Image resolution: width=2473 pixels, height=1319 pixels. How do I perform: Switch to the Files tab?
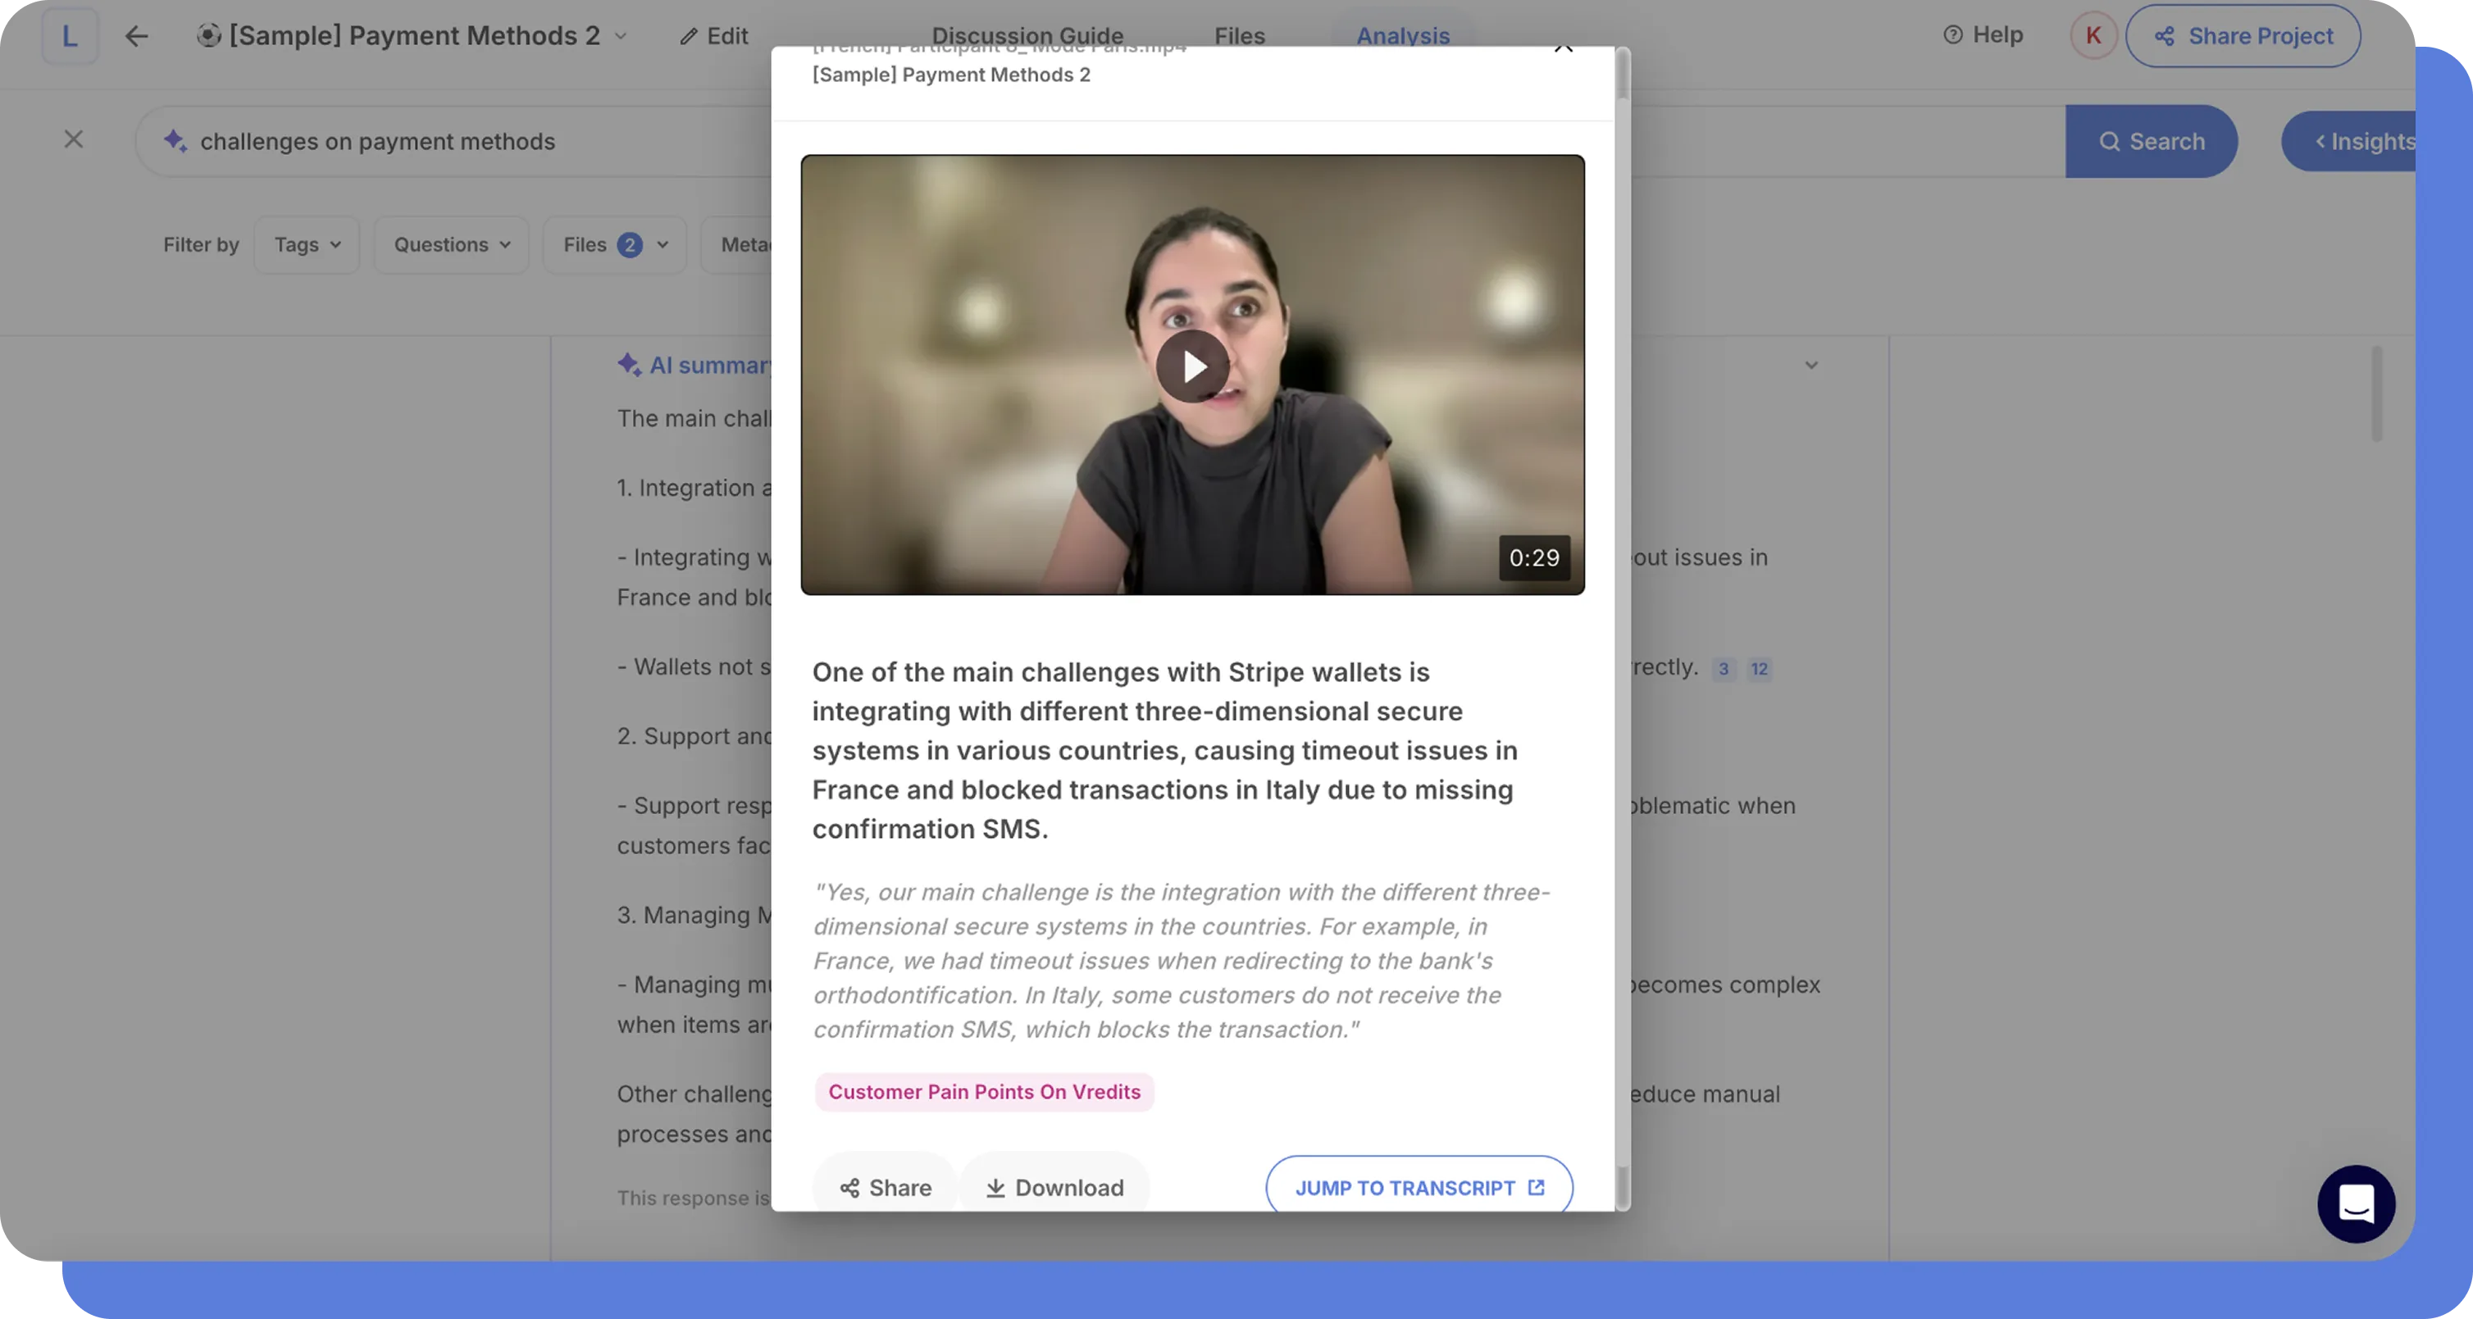click(x=1240, y=36)
